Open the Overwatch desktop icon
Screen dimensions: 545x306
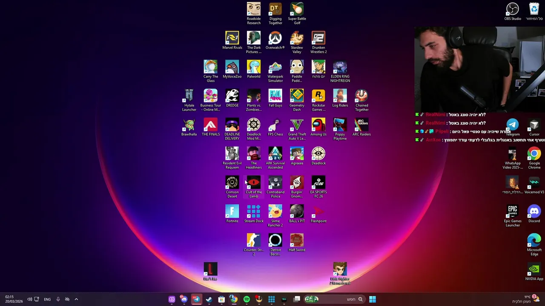coord(275,40)
